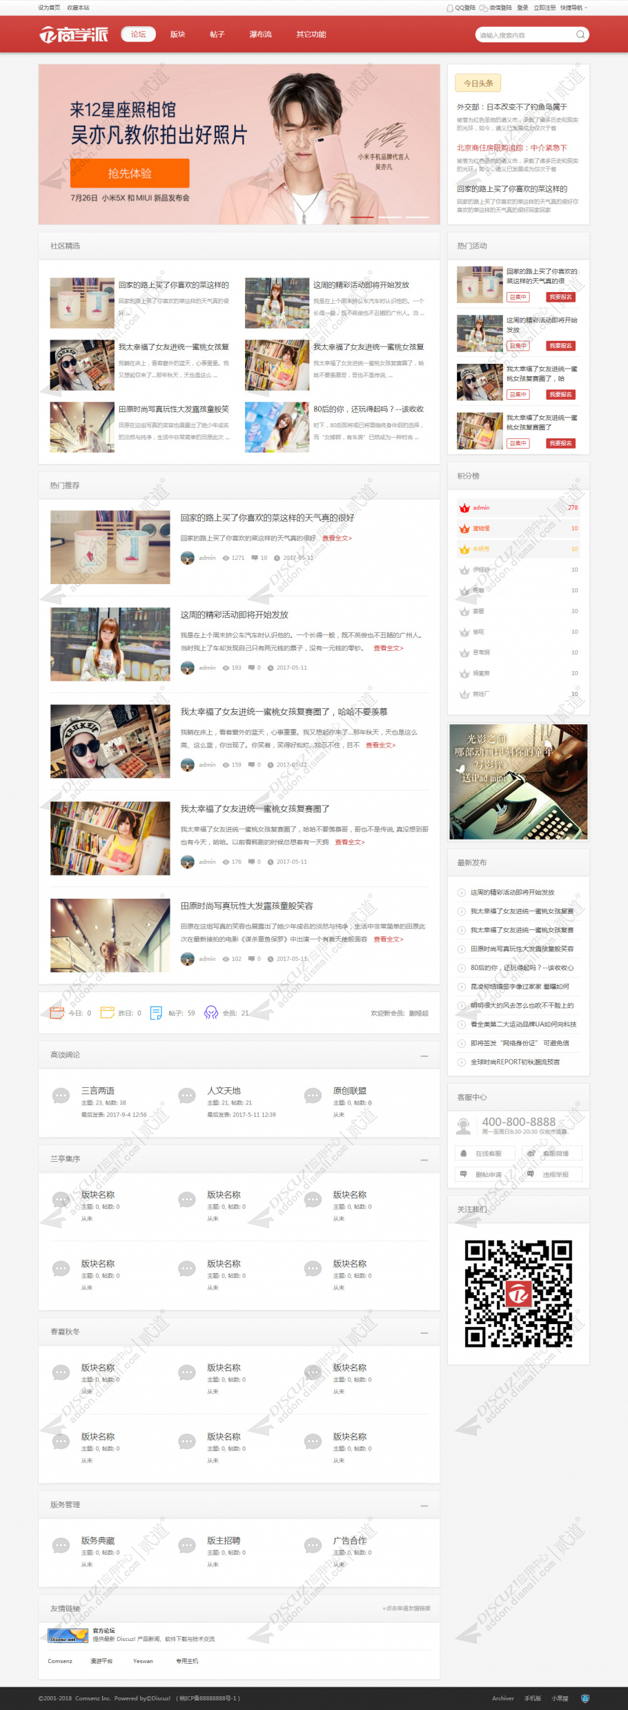This screenshot has width=628, height=1710.
Task: Click the 北京商住房限购追踪 headline
Action: tap(512, 148)
